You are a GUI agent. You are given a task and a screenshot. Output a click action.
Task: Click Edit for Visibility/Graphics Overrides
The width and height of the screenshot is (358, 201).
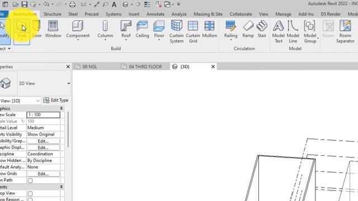[43, 141]
